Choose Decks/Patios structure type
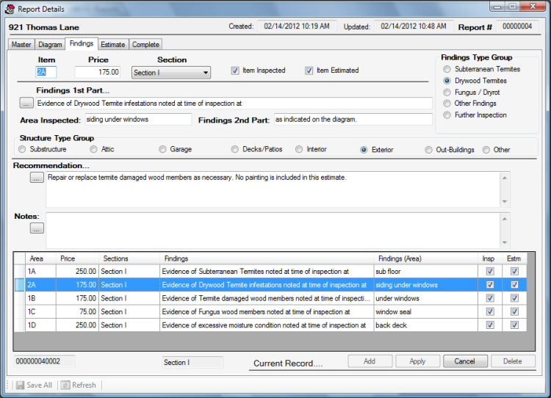 [x=235, y=149]
